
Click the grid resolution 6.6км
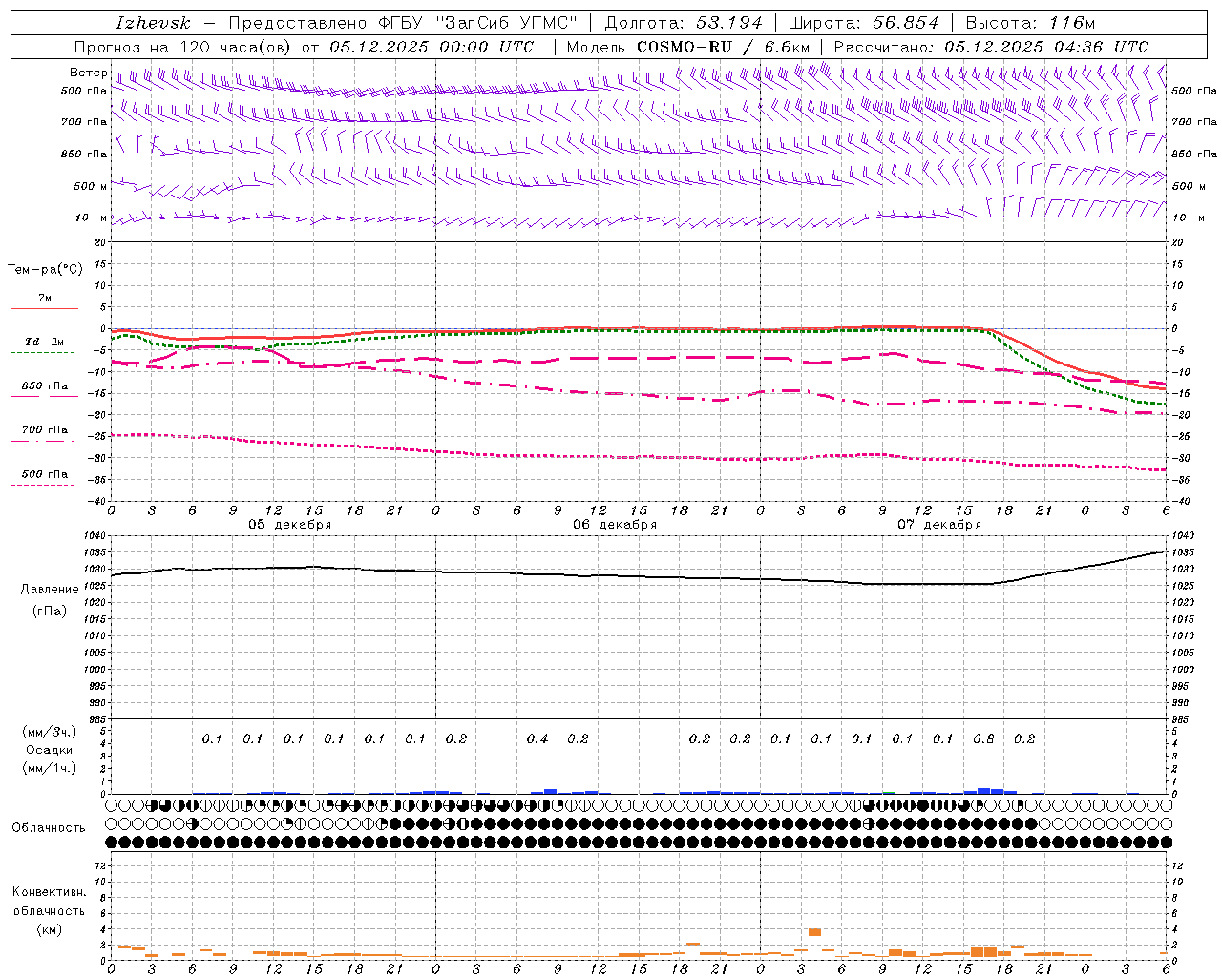pos(786,47)
